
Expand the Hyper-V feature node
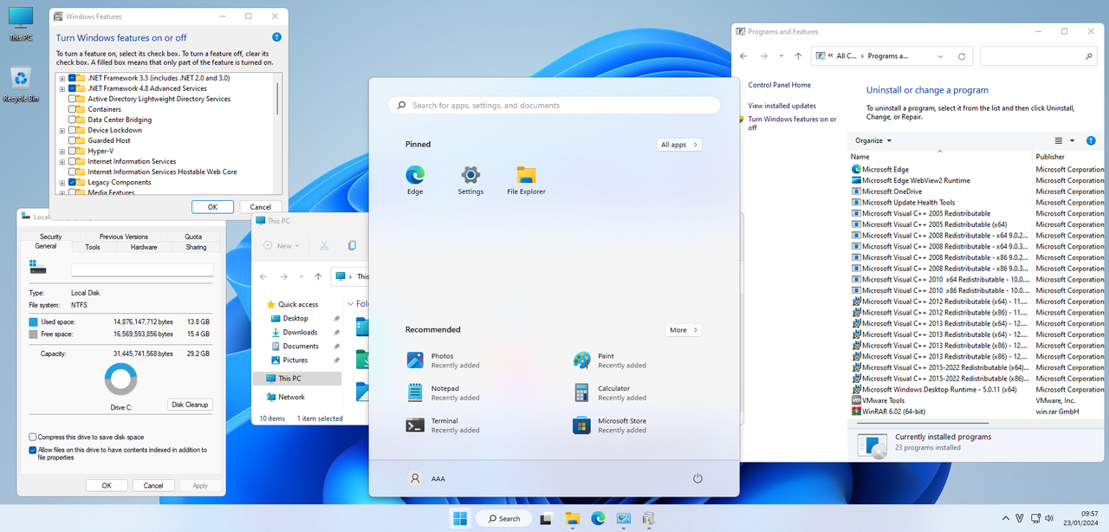(x=62, y=151)
